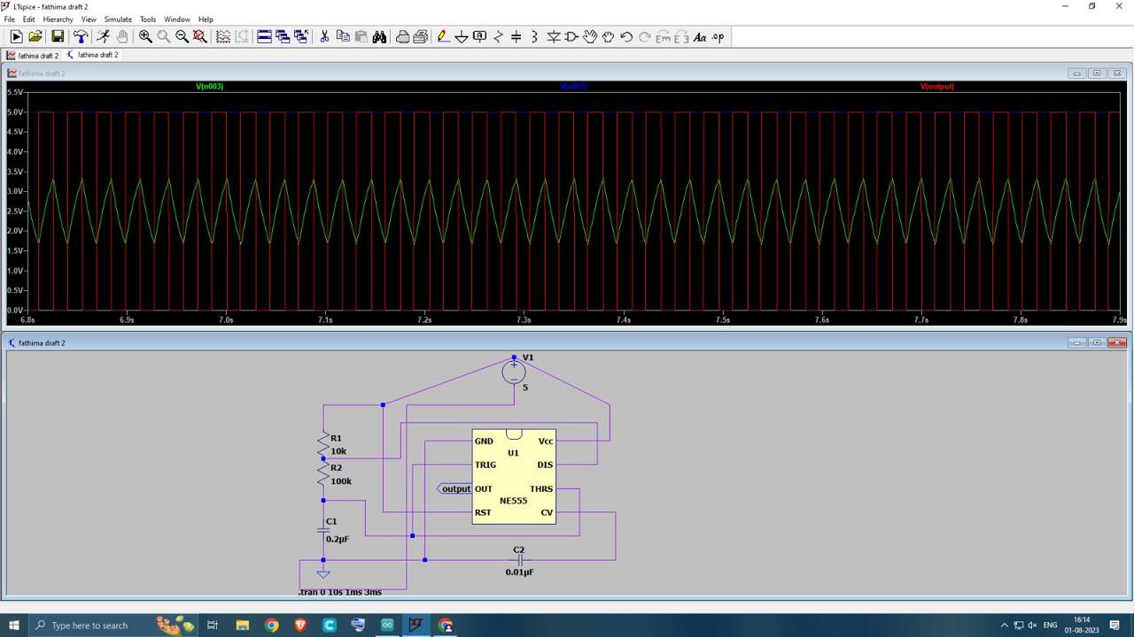Open Find with the binoculars icon

pos(379,36)
